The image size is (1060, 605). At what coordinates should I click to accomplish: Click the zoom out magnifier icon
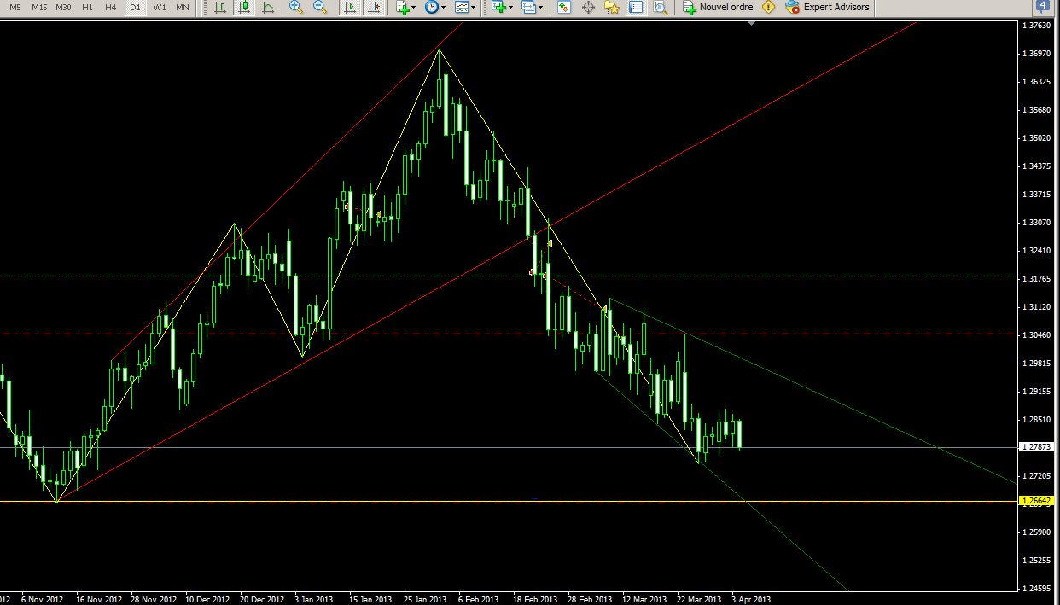[320, 7]
